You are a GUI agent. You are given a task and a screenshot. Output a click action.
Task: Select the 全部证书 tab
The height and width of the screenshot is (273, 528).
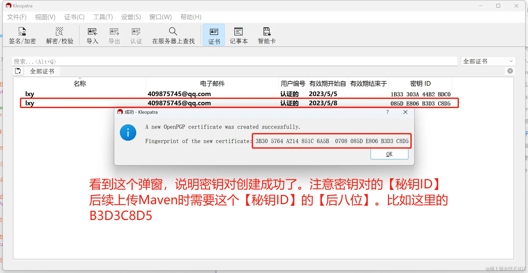pyautogui.click(x=42, y=71)
